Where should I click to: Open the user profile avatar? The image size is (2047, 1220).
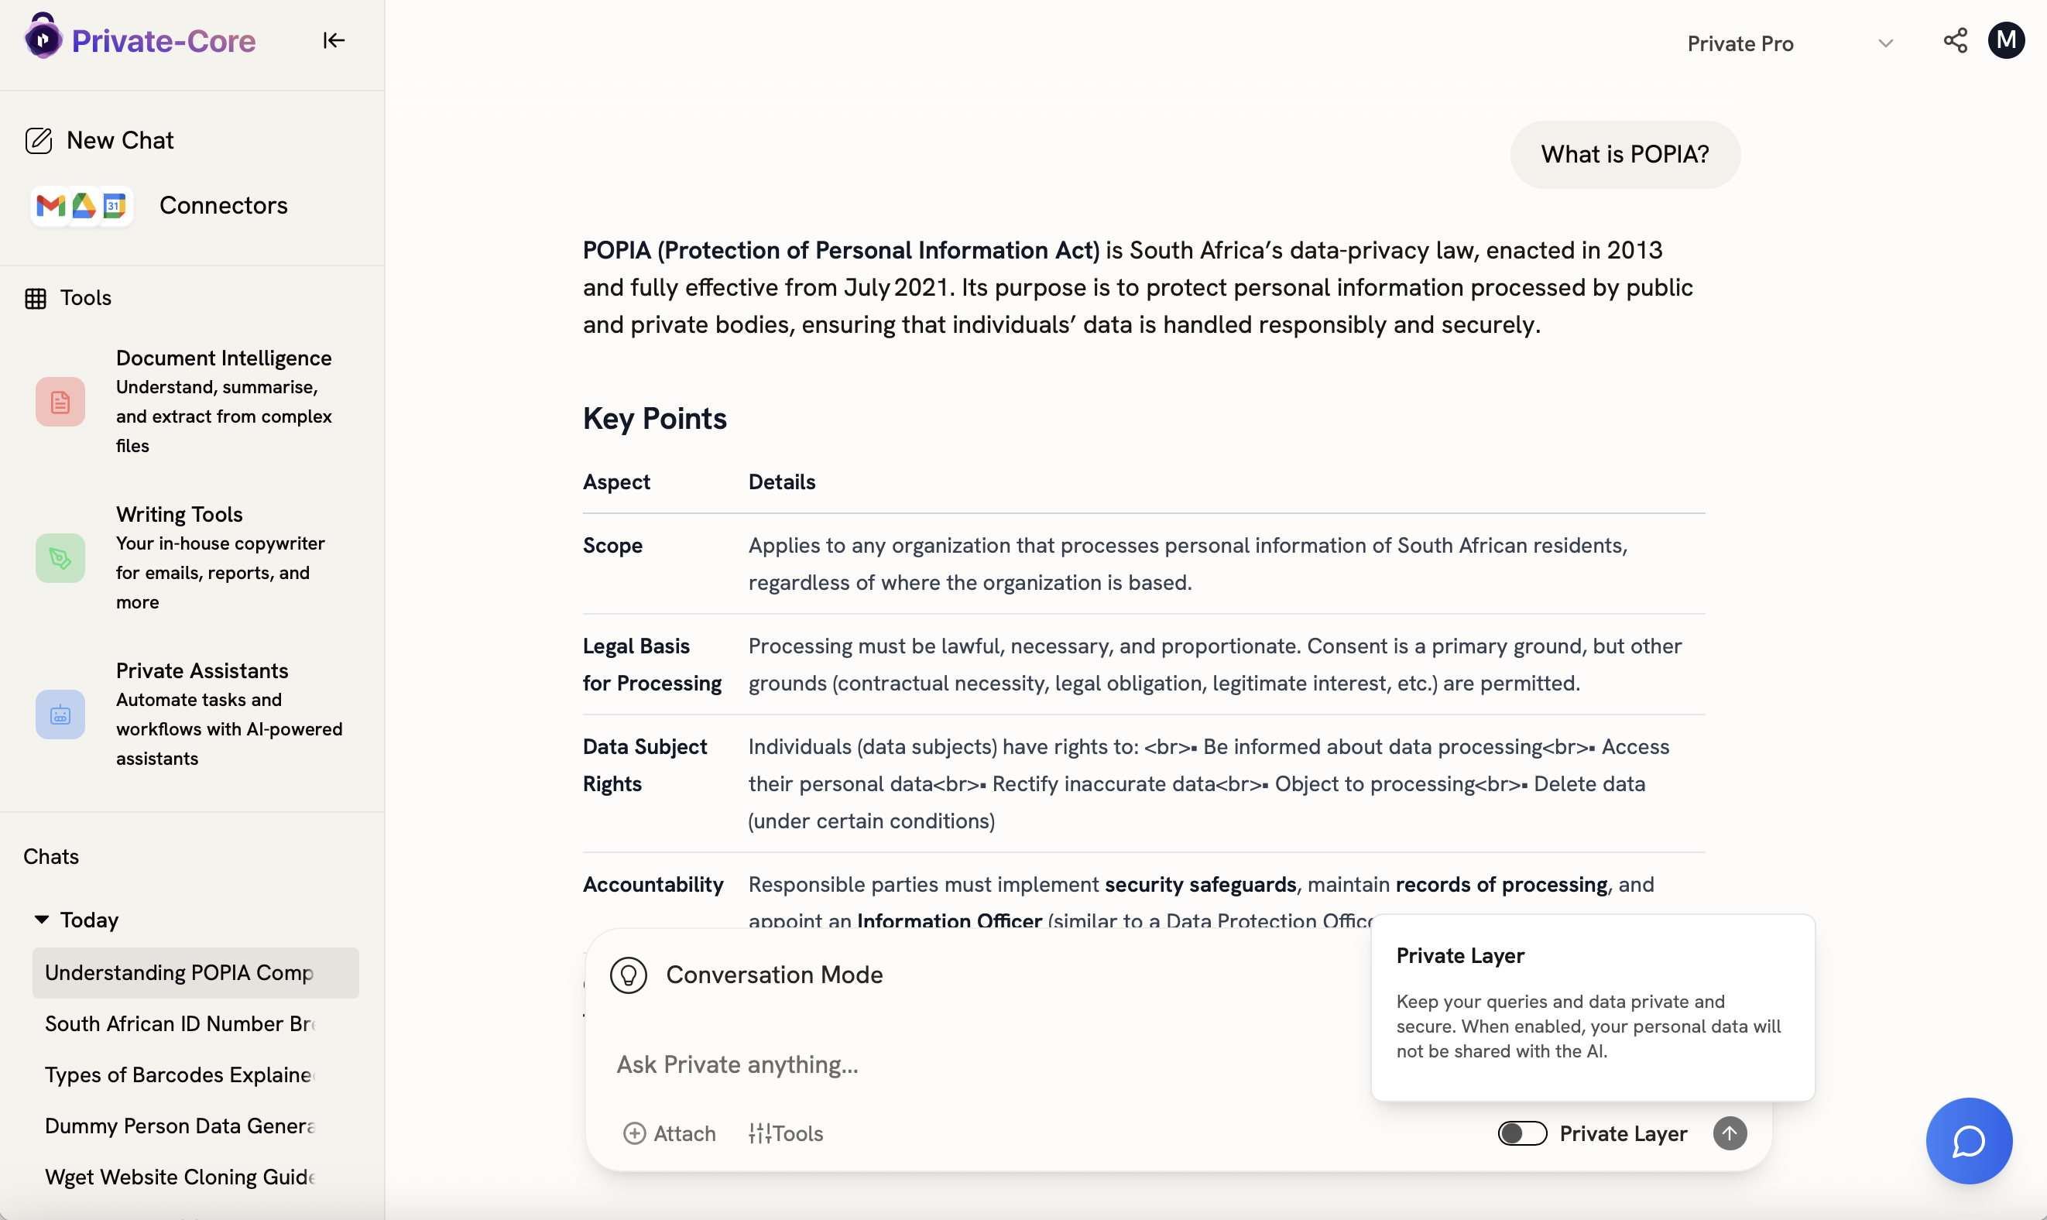(2006, 40)
